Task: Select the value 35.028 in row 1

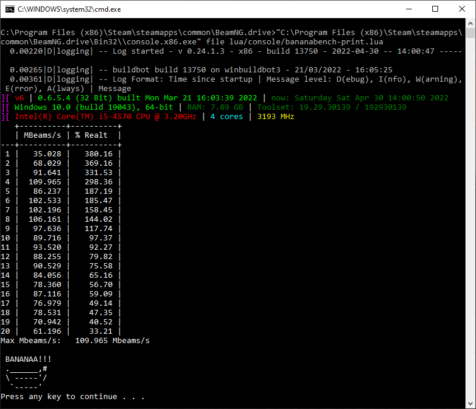Action: click(47, 154)
